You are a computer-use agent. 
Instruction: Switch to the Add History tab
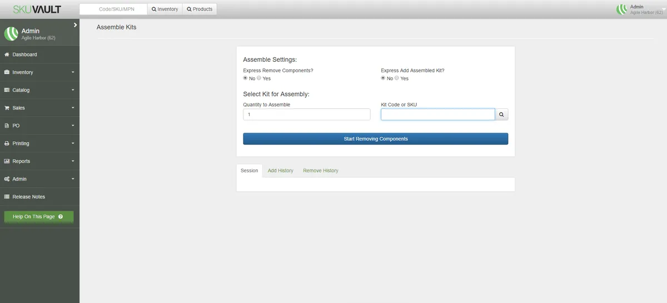(280, 171)
